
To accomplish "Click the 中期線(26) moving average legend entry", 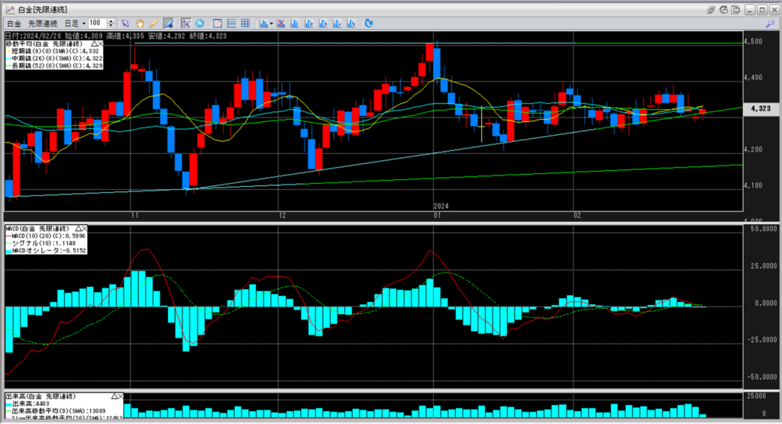I will [54, 59].
